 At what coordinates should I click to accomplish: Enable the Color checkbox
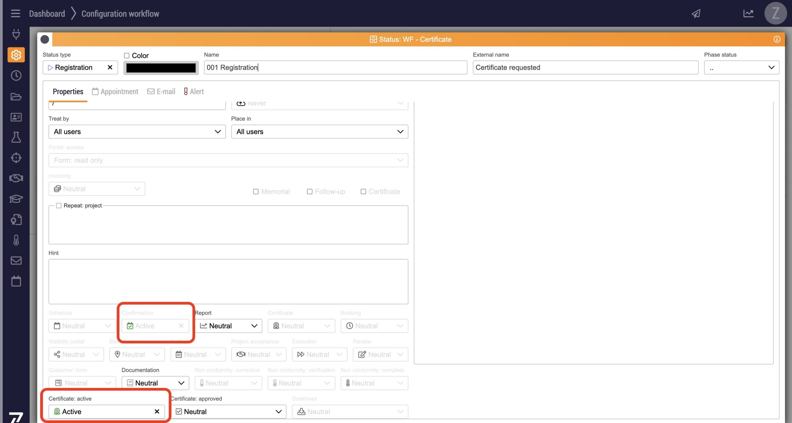127,56
